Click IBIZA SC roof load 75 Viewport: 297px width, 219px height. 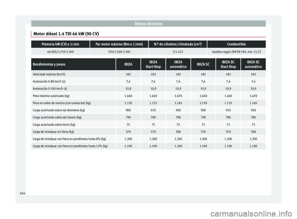click(x=203, y=125)
